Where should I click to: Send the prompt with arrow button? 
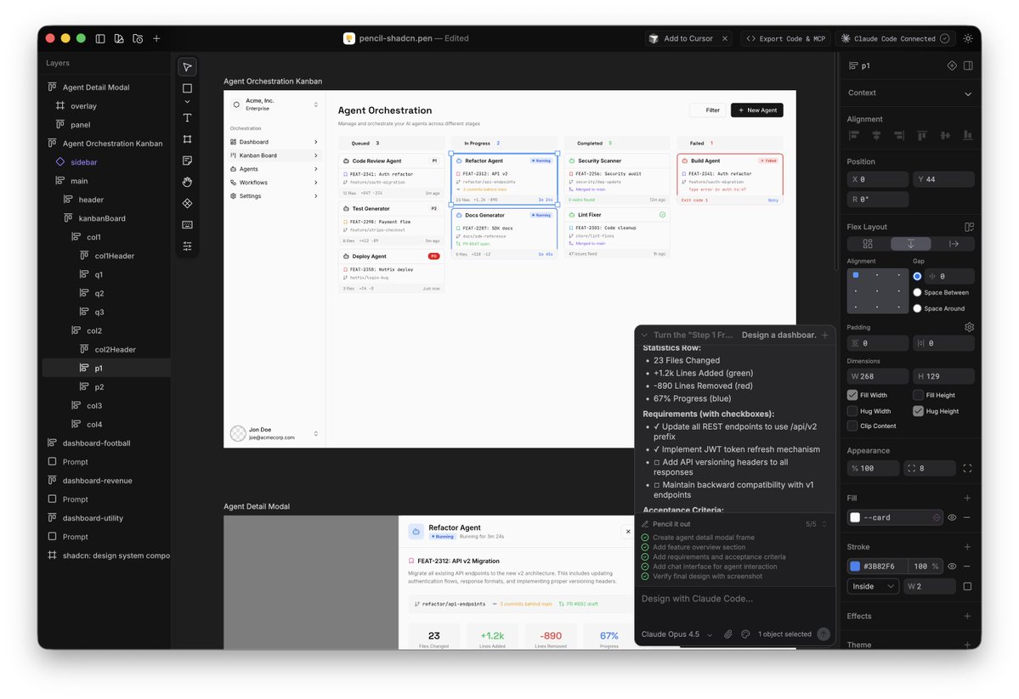(x=824, y=634)
